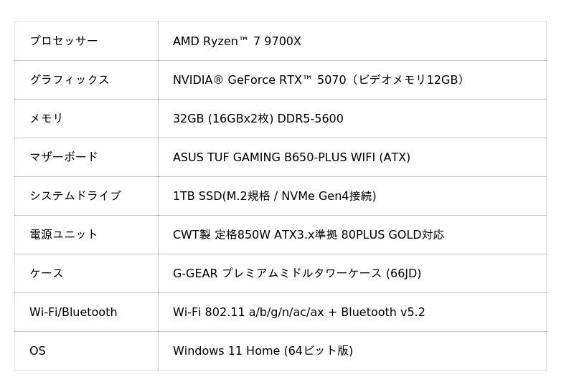Image resolution: width=574 pixels, height=392 pixels.
Task: Click the 80PLUS GOLD対応 text
Action: point(392,234)
